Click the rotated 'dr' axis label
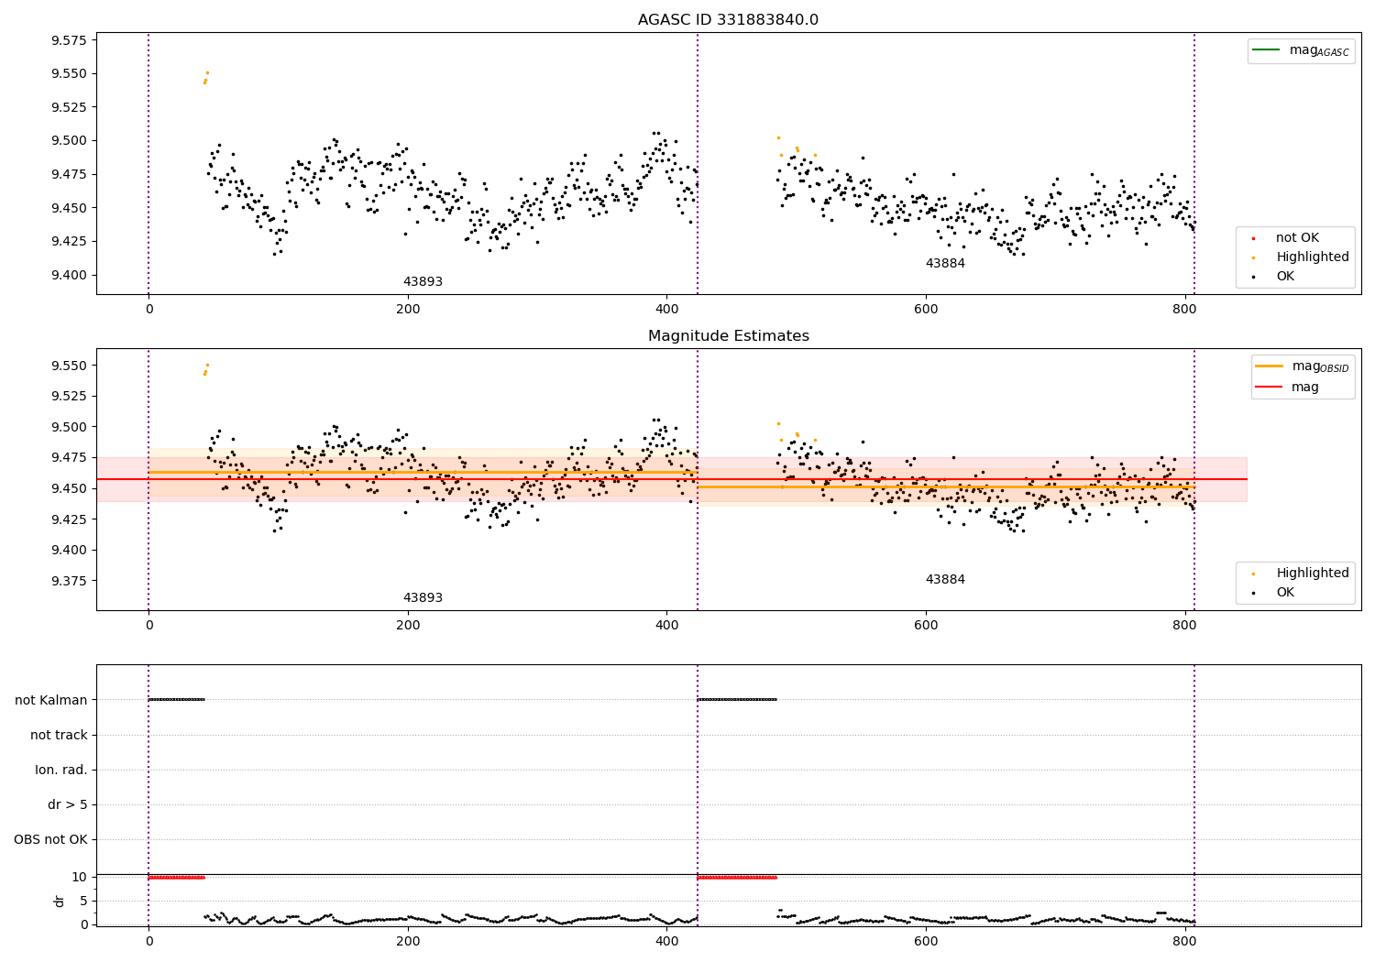The height and width of the screenshot is (962, 1375). (60, 901)
